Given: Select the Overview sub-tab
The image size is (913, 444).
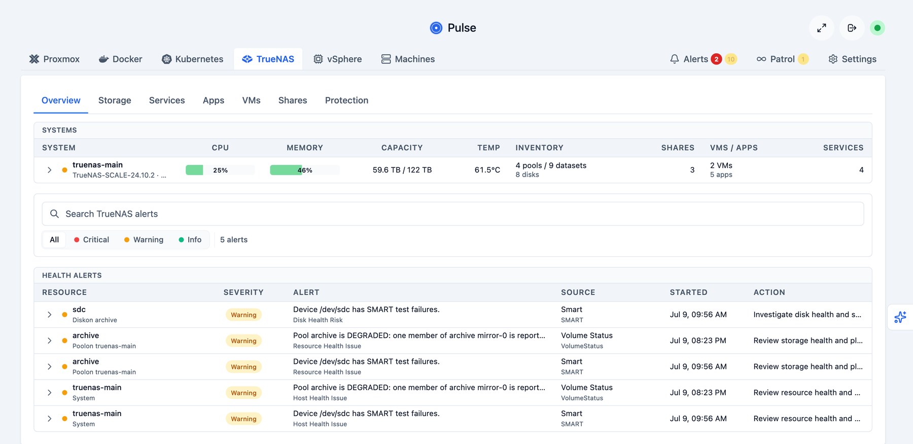Looking at the screenshot, I should tap(61, 100).
